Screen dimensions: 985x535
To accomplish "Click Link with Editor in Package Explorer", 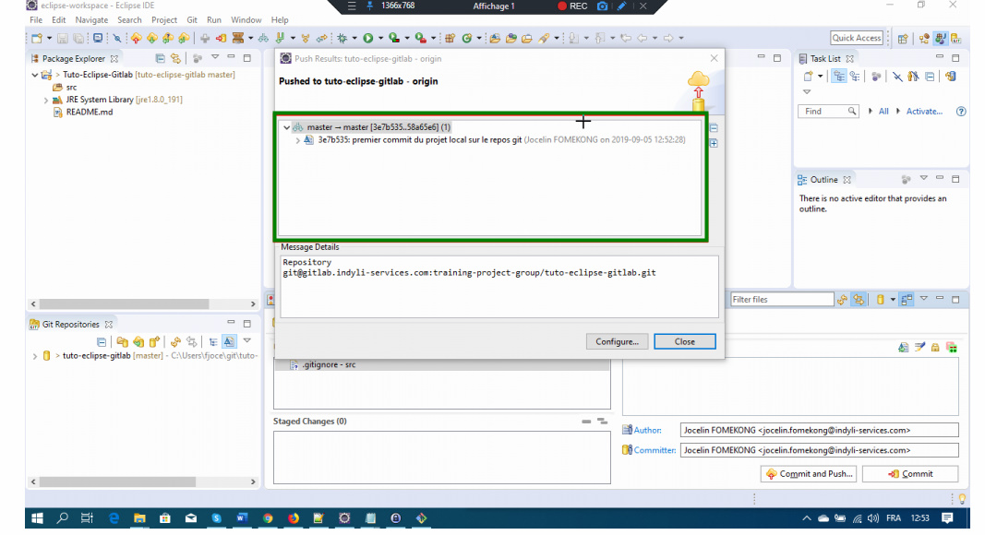I will (176, 58).
